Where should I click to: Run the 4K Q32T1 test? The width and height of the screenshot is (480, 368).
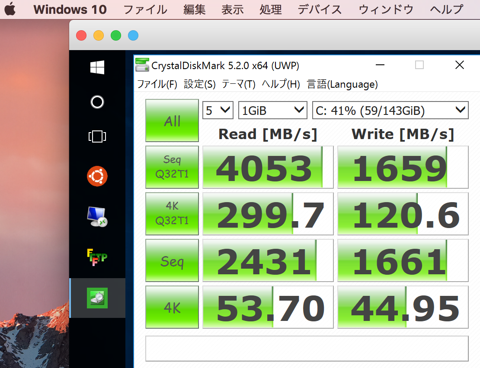point(172,214)
